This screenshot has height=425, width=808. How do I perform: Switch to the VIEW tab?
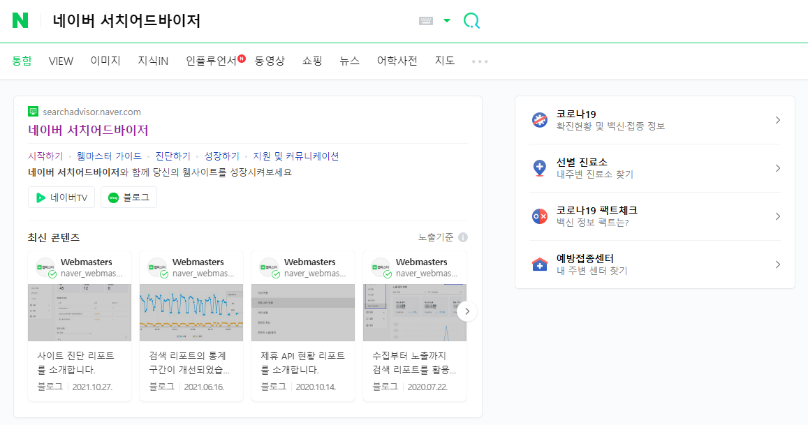pos(61,61)
